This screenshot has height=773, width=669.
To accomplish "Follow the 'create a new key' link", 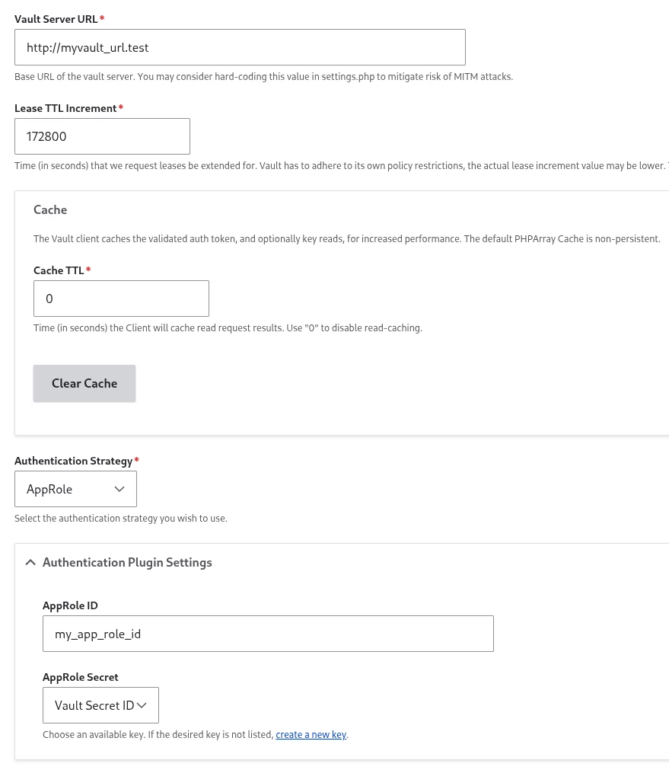I will click(x=311, y=735).
